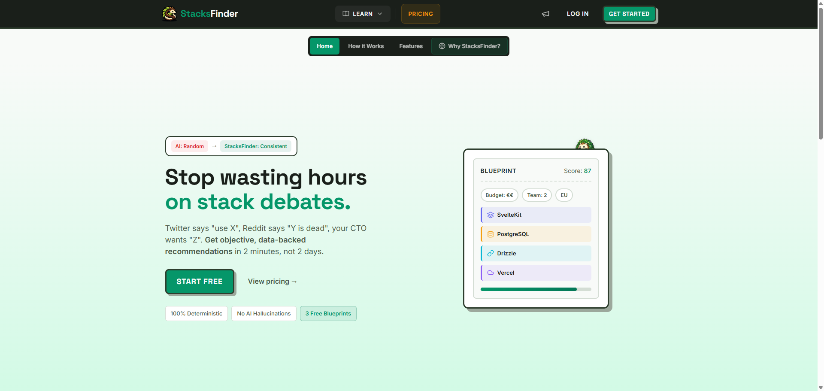Expand the LEARN dropdown chevron
This screenshot has width=824, height=391.
(380, 14)
